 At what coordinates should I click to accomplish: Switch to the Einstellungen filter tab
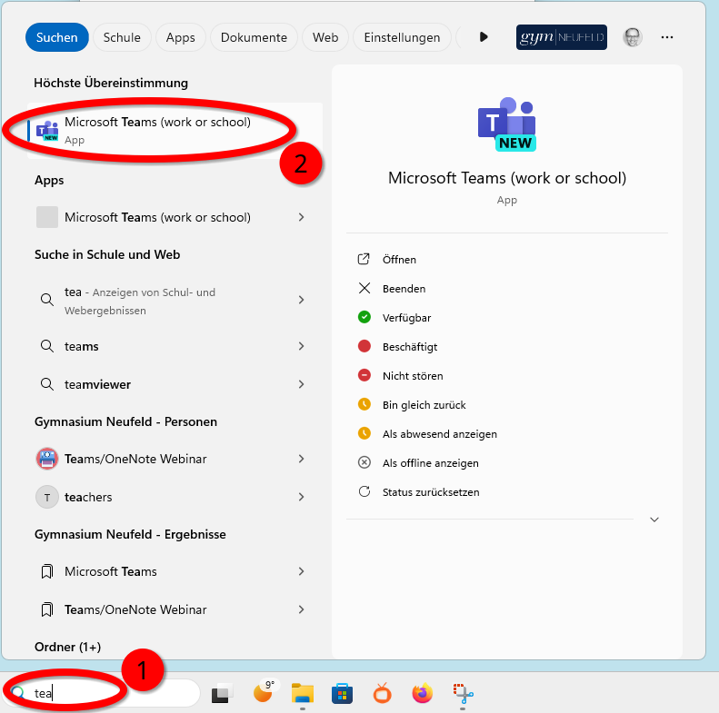pos(402,37)
